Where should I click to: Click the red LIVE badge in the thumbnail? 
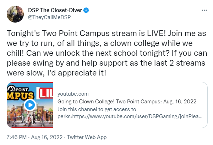[x=45, y=93]
